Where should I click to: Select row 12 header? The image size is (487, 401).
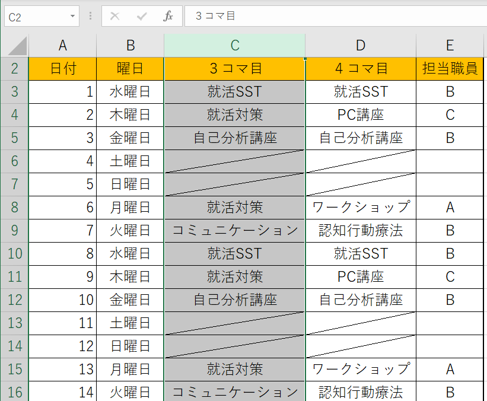click(x=15, y=300)
